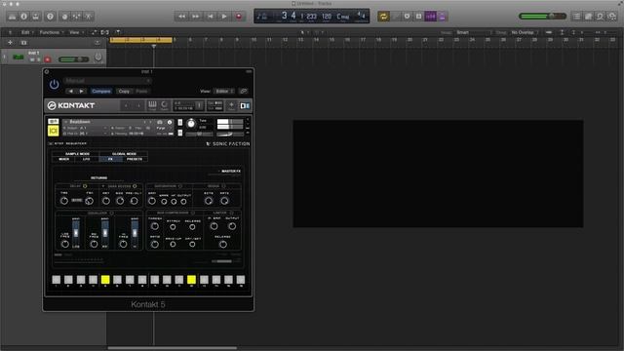Toggle the plugin power bypass button

tap(55, 85)
